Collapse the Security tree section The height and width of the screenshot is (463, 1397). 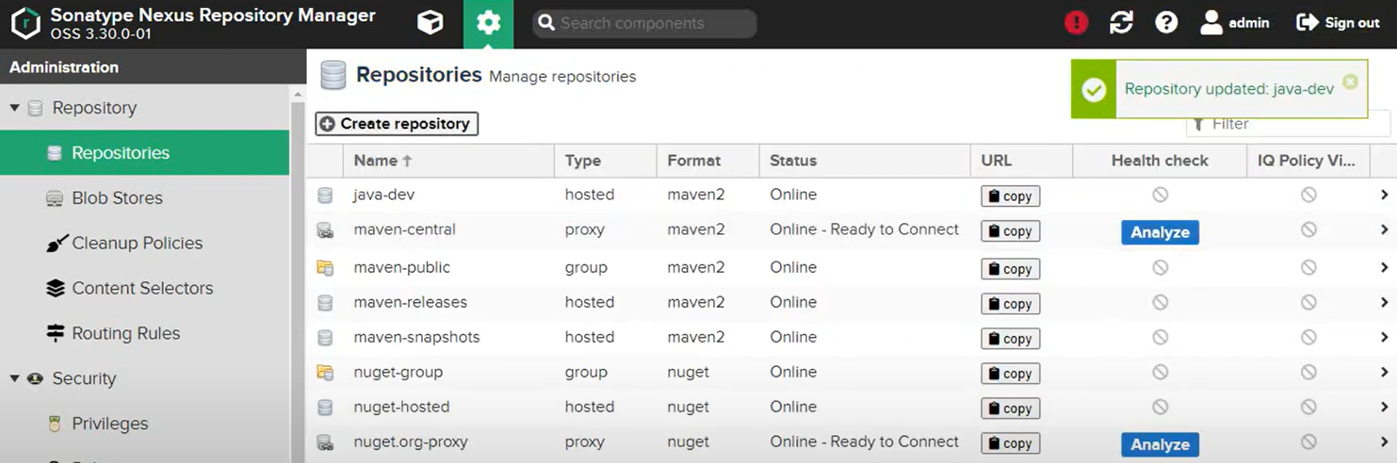(x=15, y=378)
